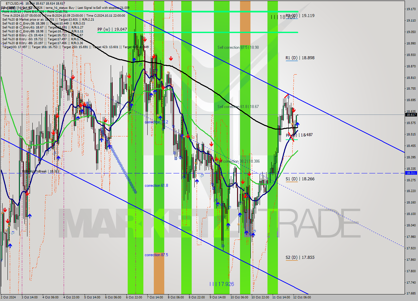
Task: Click the 'S2 (D) | 17.855' support label
Action: (300, 257)
